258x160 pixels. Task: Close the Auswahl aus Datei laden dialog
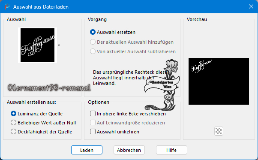(x=251, y=6)
